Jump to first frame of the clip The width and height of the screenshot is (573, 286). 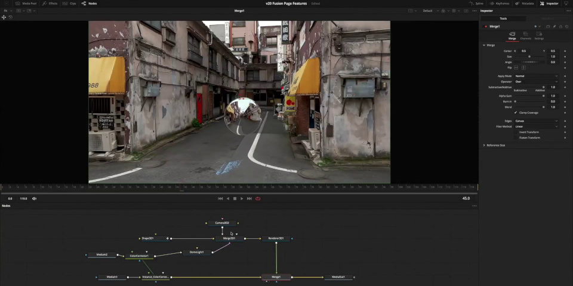[220, 198]
